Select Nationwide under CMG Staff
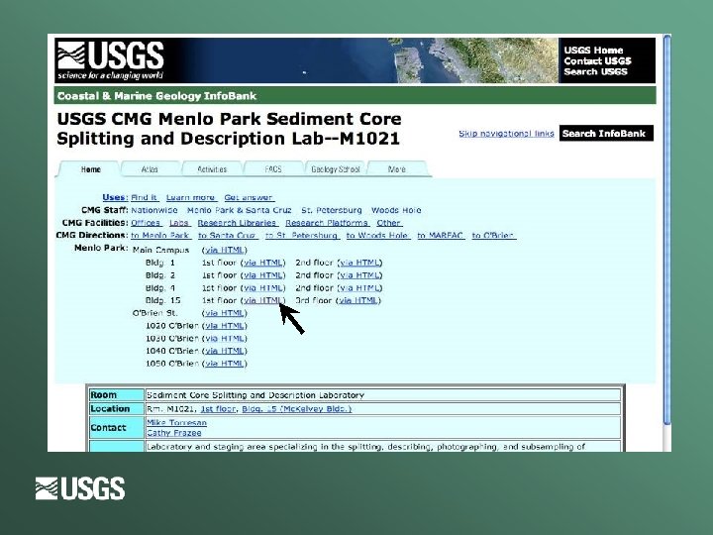The width and height of the screenshot is (713, 535). tap(154, 210)
